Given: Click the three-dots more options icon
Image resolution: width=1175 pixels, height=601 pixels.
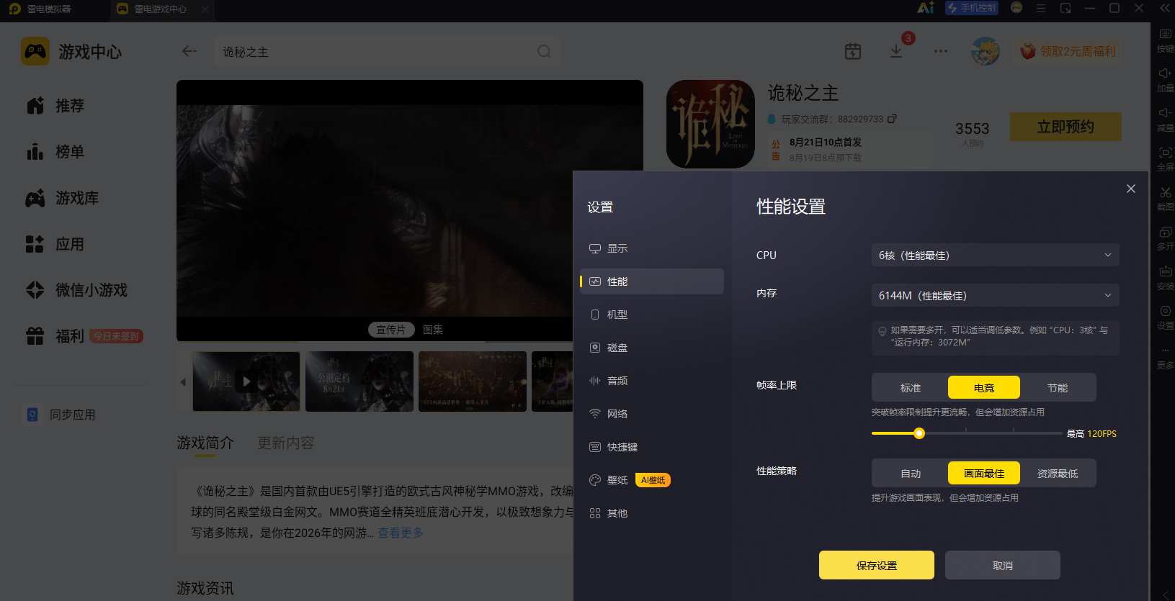Looking at the screenshot, I should coord(941,51).
